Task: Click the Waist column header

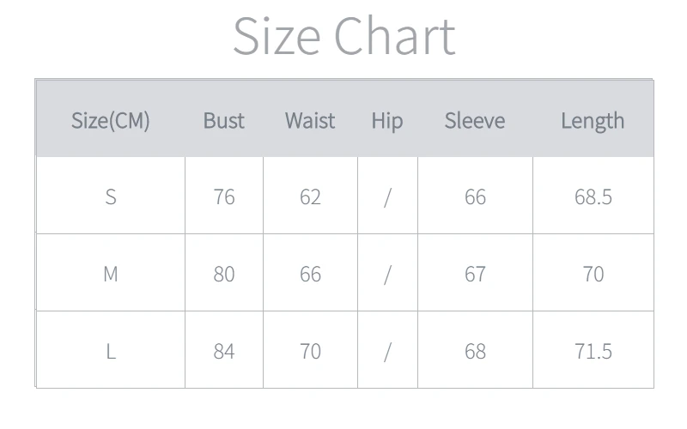Action: coord(310,121)
